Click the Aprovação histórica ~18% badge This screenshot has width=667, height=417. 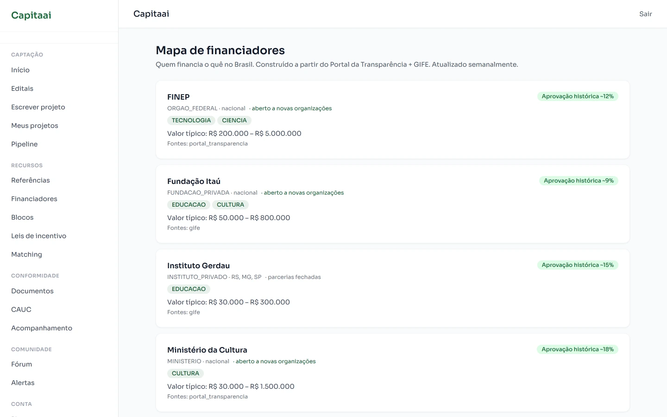(578, 349)
